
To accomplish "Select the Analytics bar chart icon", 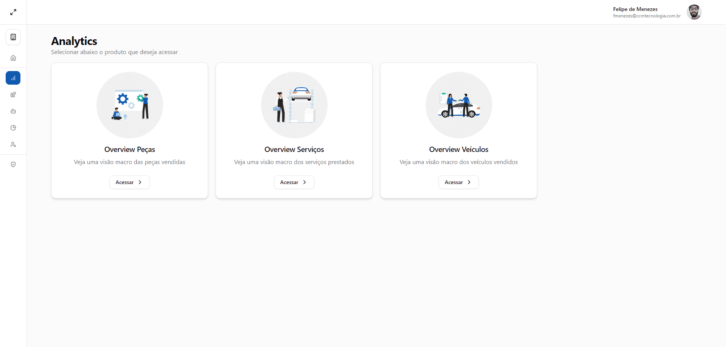I will click(13, 78).
